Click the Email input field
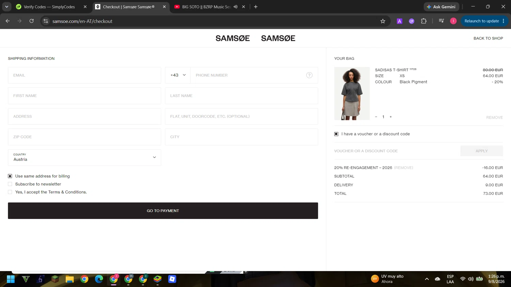This screenshot has width=511, height=287. coord(84,75)
